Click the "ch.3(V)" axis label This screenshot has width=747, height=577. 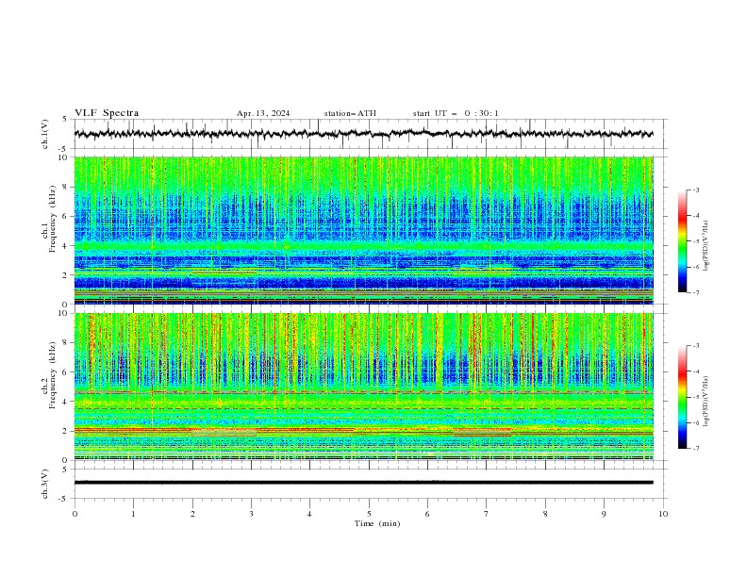pyautogui.click(x=45, y=484)
